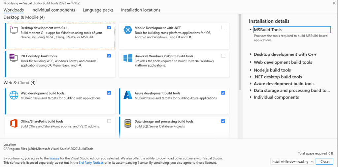The width and height of the screenshot is (338, 167).
Task: Click the .NET desktop build tools icon
Action: coord(13,58)
